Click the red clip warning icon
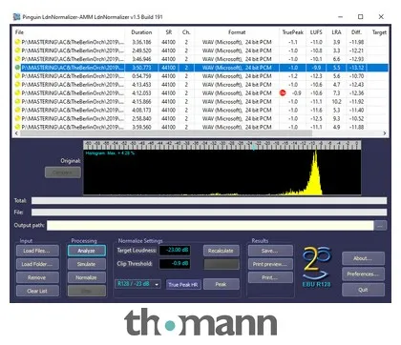401x345 pixels. pos(283,92)
